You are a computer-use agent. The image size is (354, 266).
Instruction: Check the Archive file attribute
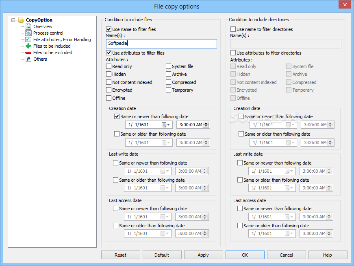[x=168, y=74]
